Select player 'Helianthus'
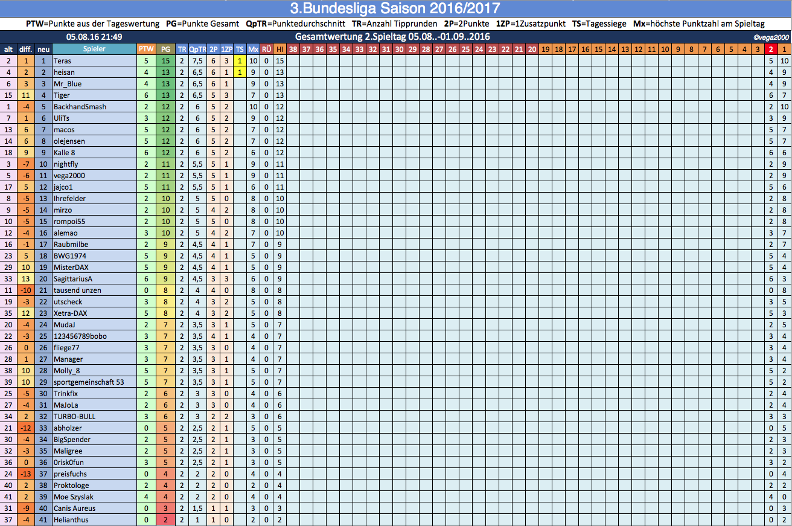Image resolution: width=792 pixels, height=526 pixels. [x=94, y=520]
